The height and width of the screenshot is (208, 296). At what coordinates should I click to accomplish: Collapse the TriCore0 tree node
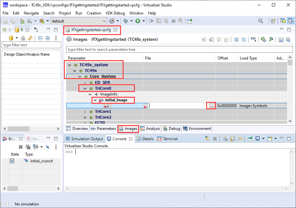[85, 88]
